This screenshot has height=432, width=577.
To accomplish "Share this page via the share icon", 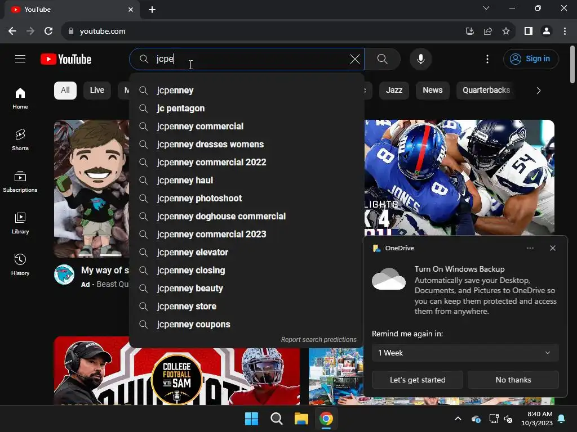I will point(488,31).
